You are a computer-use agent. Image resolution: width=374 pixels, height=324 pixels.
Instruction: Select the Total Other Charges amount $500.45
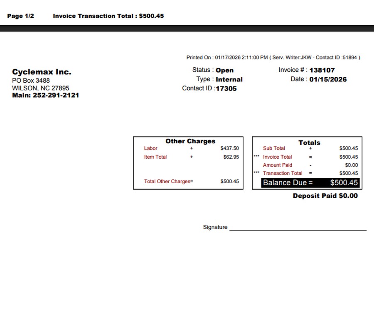pos(229,182)
